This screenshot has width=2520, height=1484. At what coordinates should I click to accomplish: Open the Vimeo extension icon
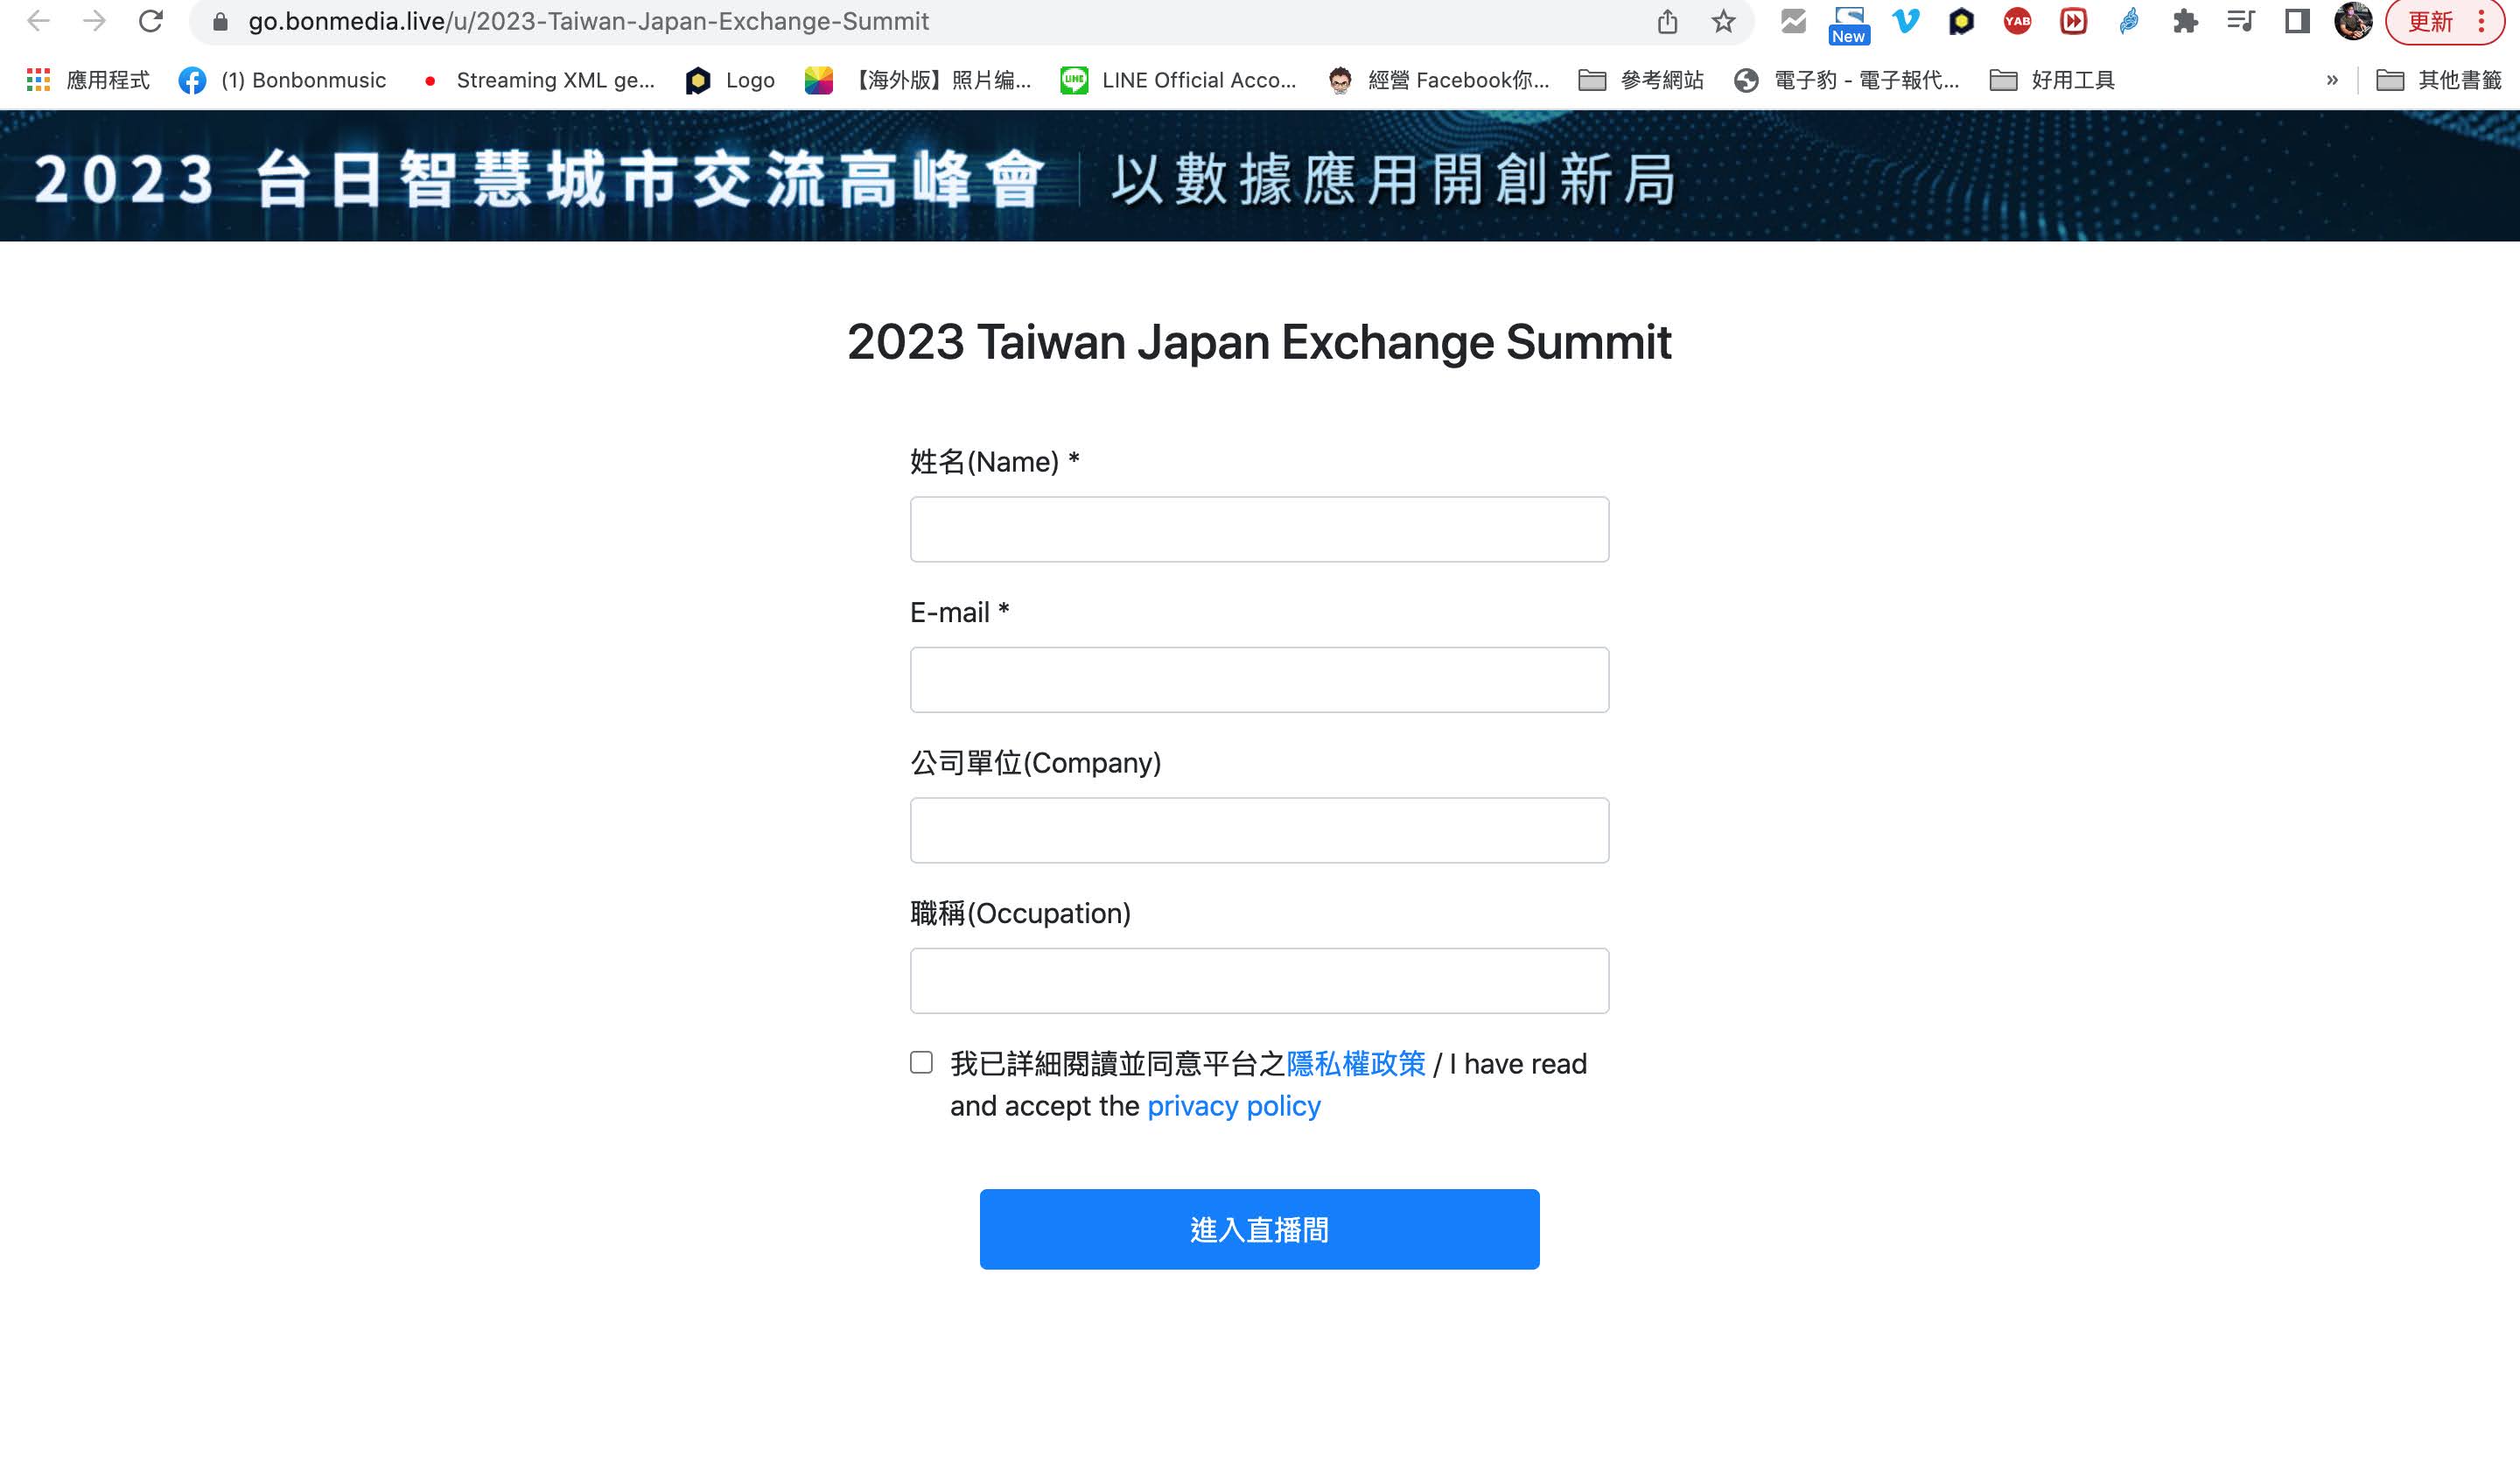[1906, 21]
